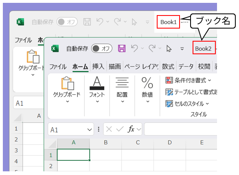Switch to the データ tab
Screen dimensions: 239x175
point(186,67)
